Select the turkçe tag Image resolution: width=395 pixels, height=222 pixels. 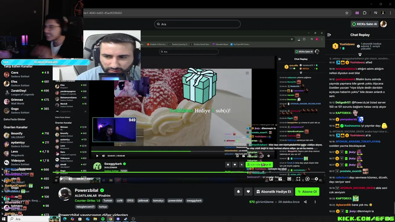click(103, 207)
